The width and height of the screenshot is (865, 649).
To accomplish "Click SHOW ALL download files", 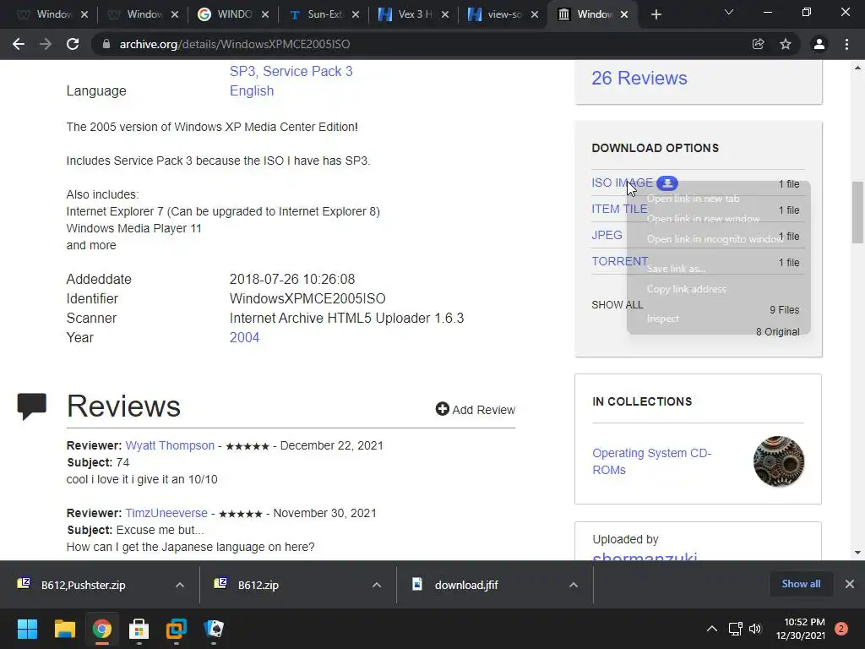I will 617,305.
